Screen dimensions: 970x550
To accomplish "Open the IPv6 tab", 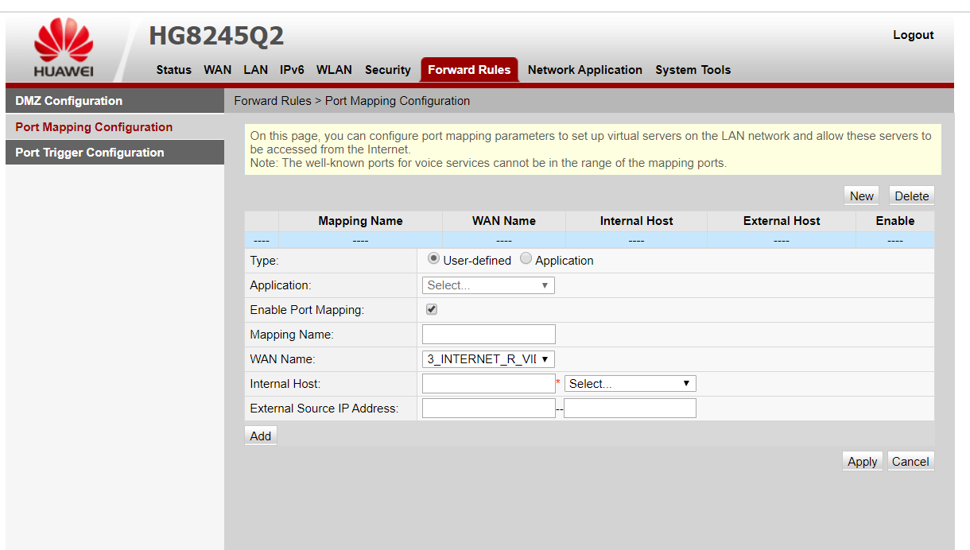I will point(292,70).
